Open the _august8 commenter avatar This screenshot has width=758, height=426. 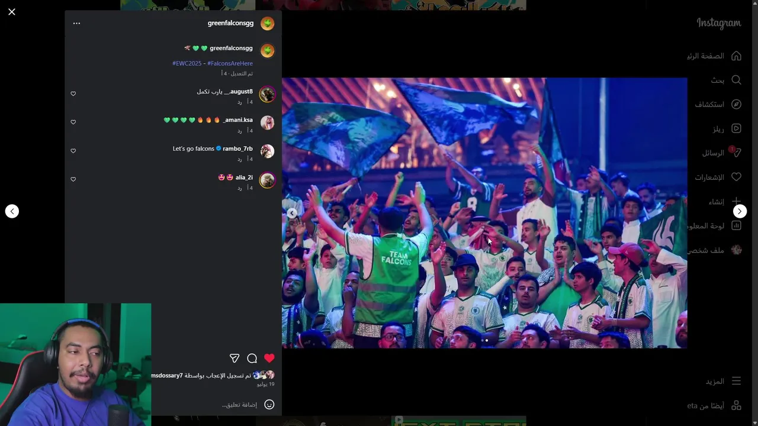click(x=268, y=95)
